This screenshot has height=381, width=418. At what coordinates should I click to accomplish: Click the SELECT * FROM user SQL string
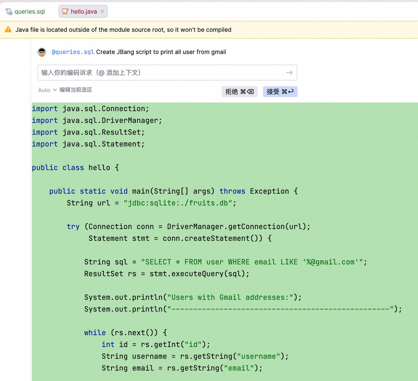tap(252, 262)
